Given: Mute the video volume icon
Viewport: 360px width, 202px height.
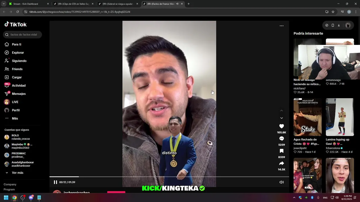Looking at the screenshot, I should pos(282,182).
